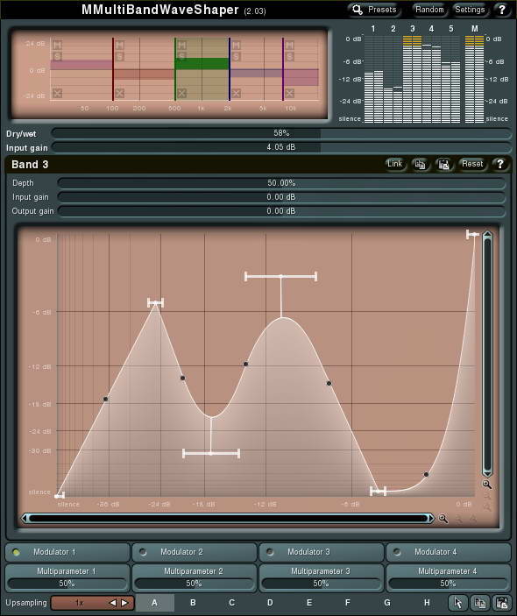Click the Link button in Band 3 header
This screenshot has height=616, width=517.
[394, 164]
